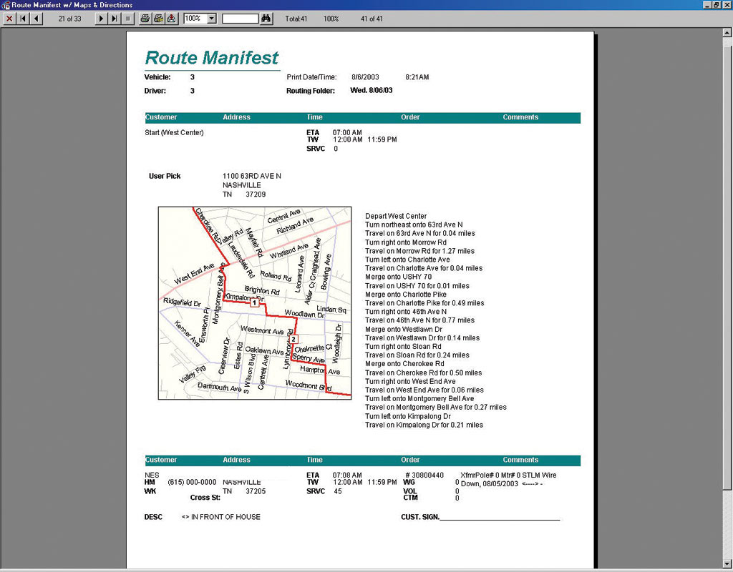
Task: Click ETA '07:08 AM' in the lower table
Action: point(347,475)
